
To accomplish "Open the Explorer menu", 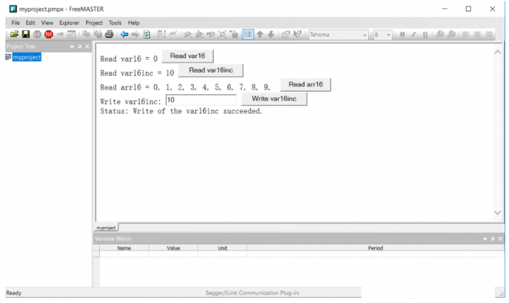I will click(69, 23).
